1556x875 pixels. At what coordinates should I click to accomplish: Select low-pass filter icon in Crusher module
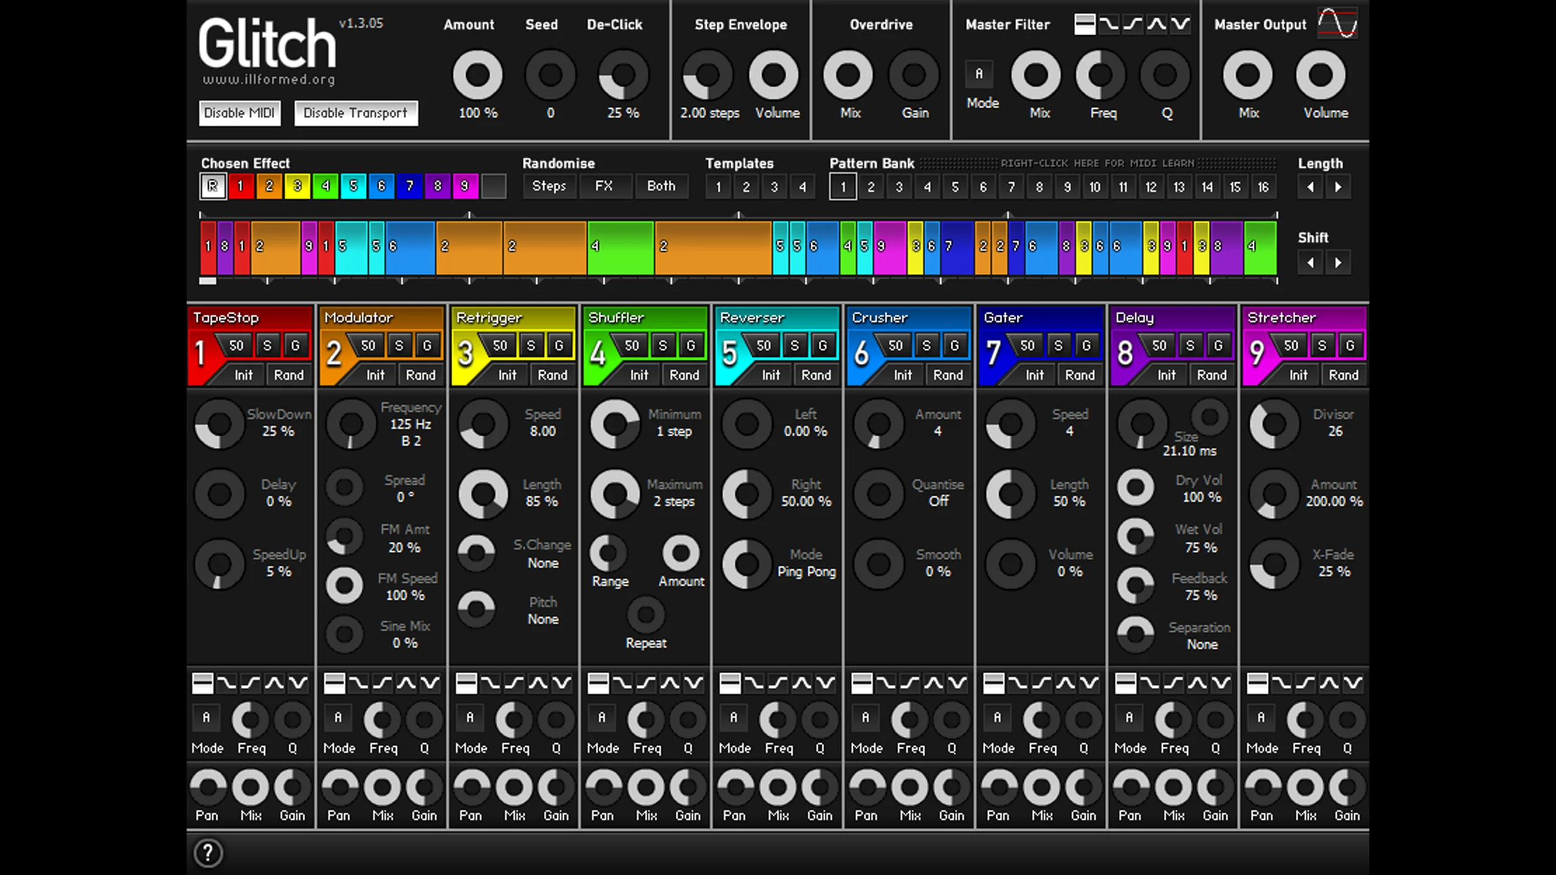(x=886, y=683)
